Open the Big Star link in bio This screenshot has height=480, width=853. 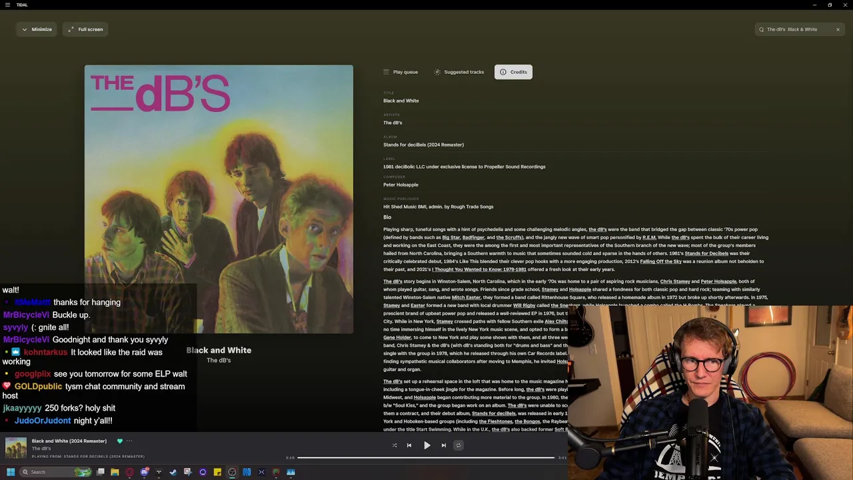(451, 237)
